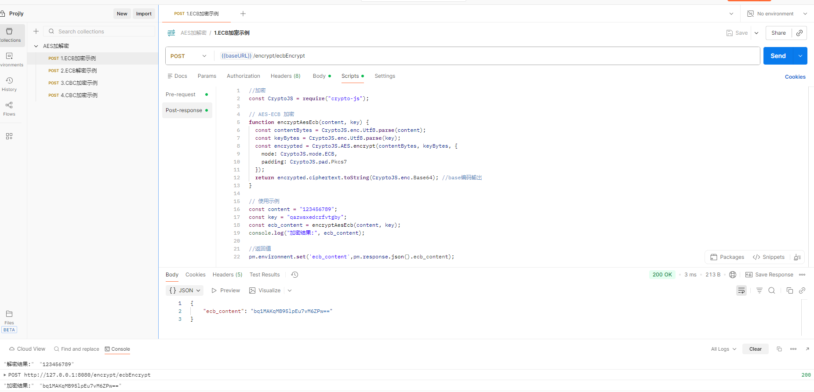Open the 2.ECB解密示例 request
The height and width of the screenshot is (392, 814).
pyautogui.click(x=93, y=71)
